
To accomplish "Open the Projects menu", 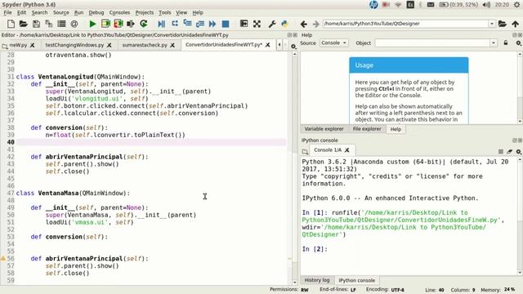I will pos(145,13).
